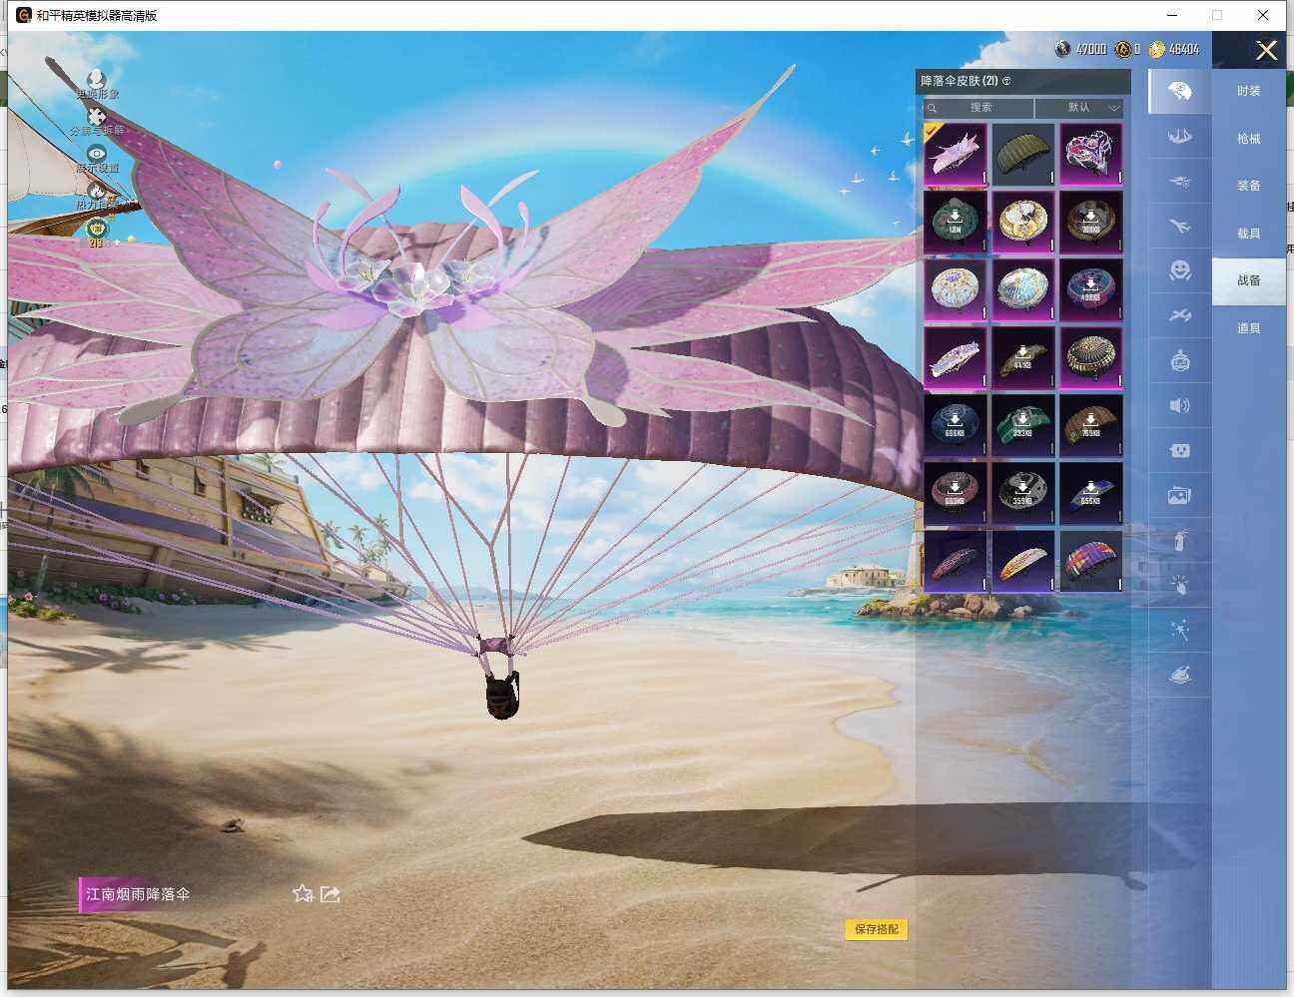Select the default olive green parachute thumbnail

(x=1023, y=155)
